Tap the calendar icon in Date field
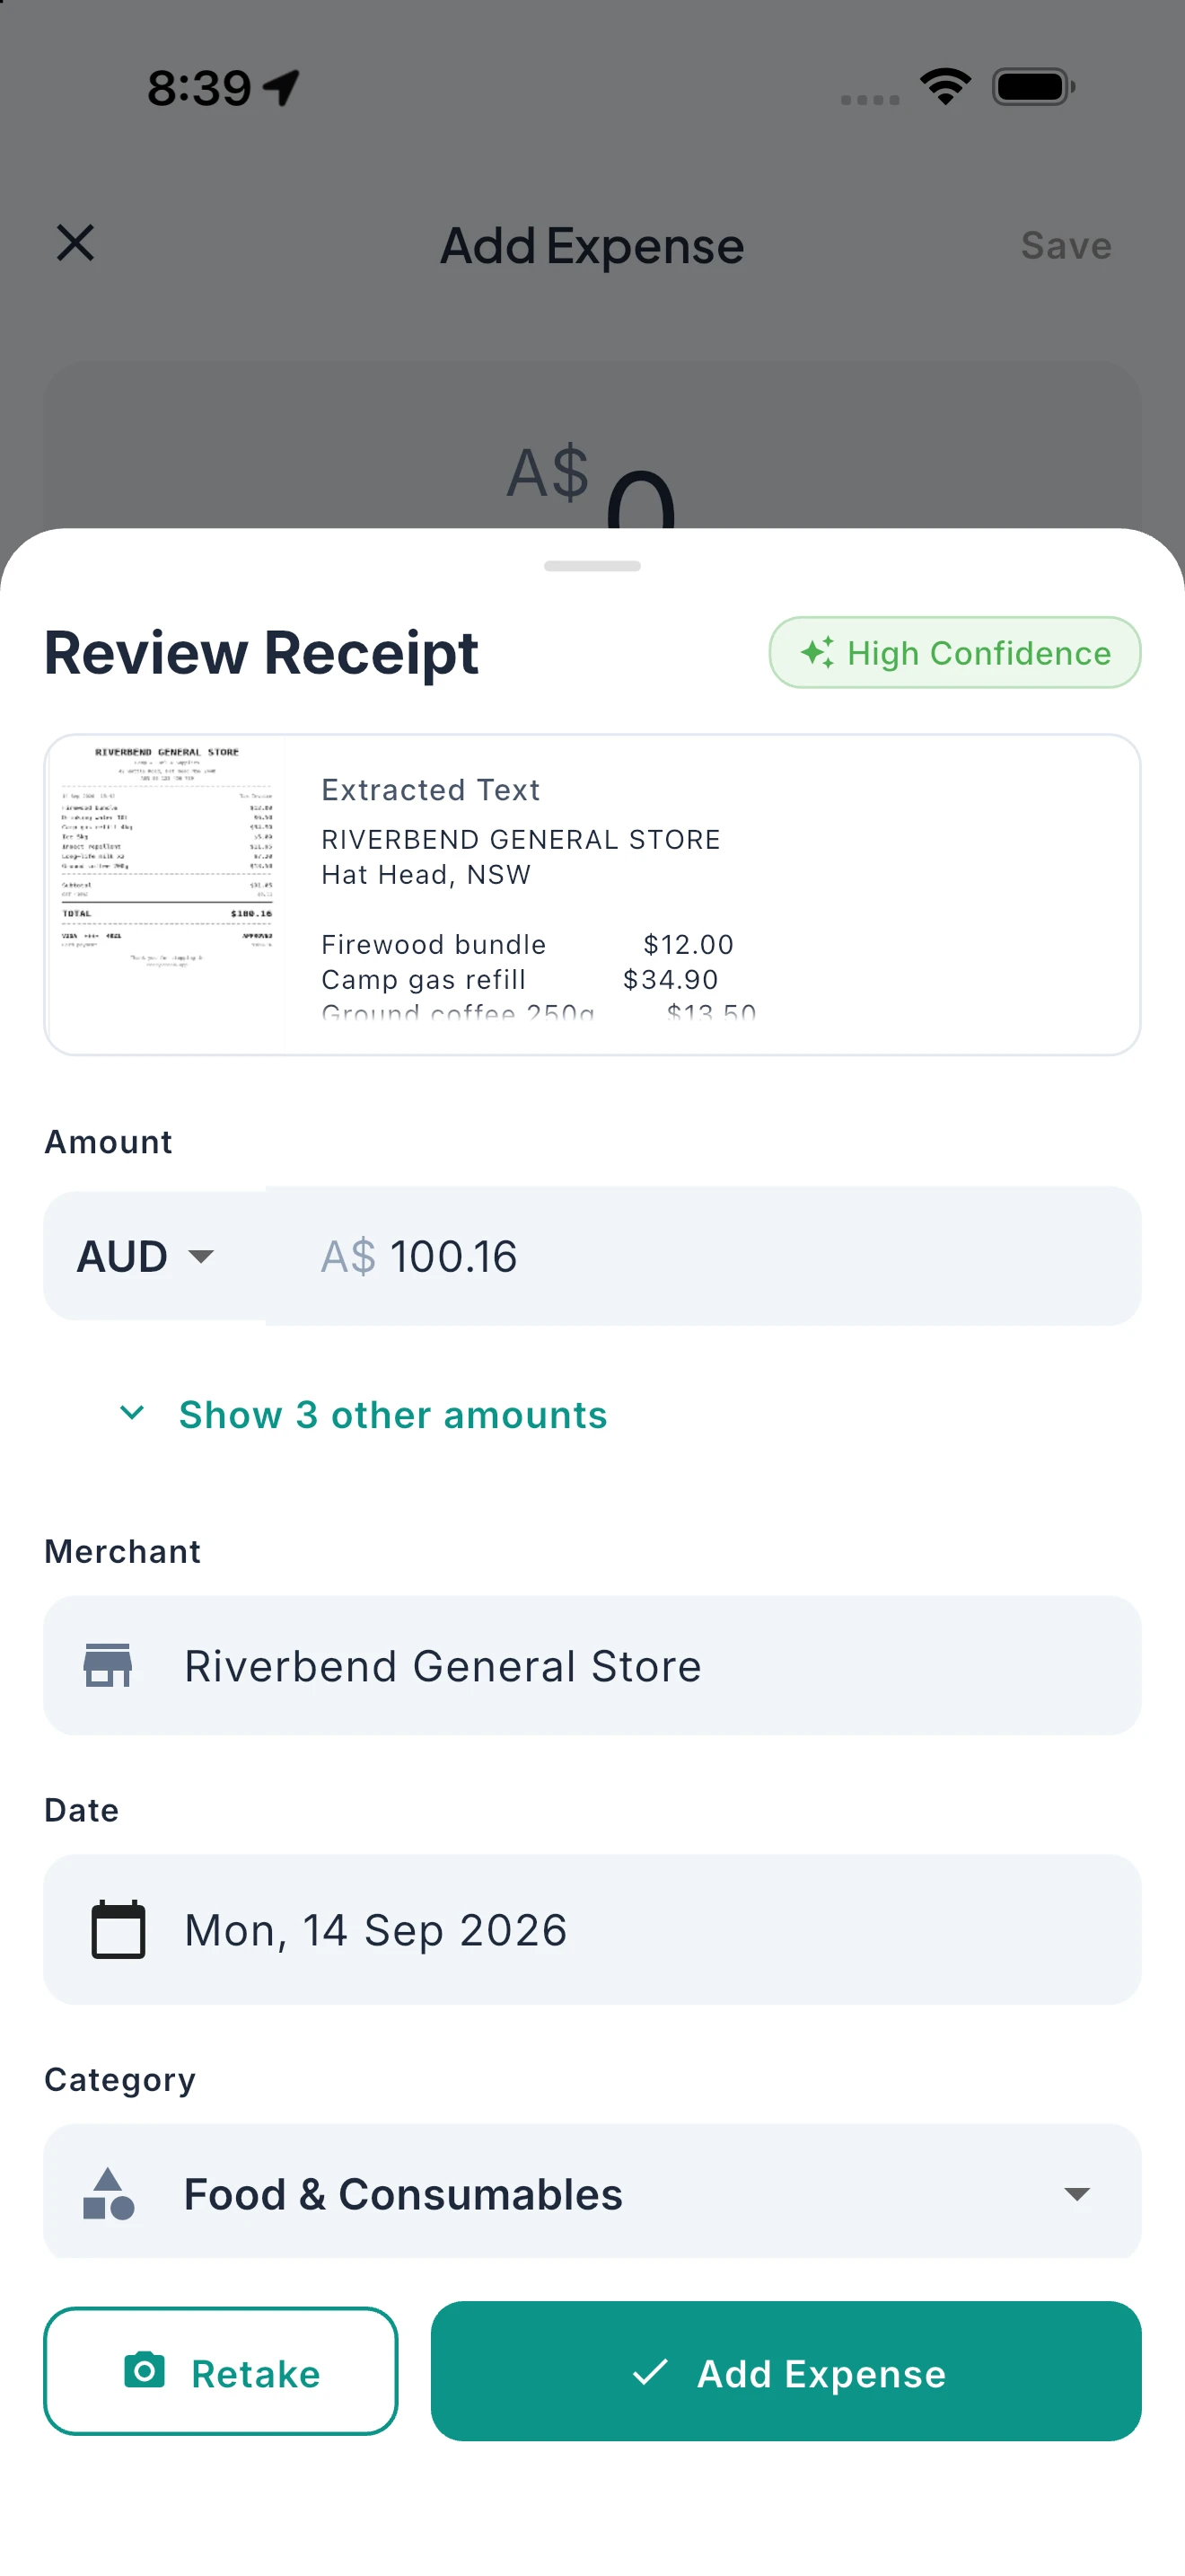Screen dimensions: 1185x2576 [x=118, y=1929]
